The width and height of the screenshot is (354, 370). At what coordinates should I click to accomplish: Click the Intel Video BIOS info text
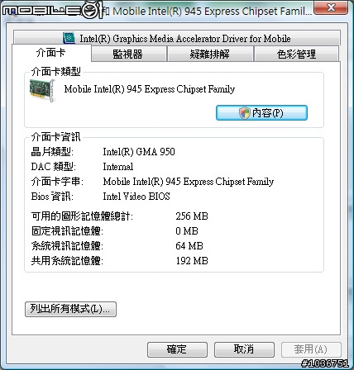[x=136, y=197]
